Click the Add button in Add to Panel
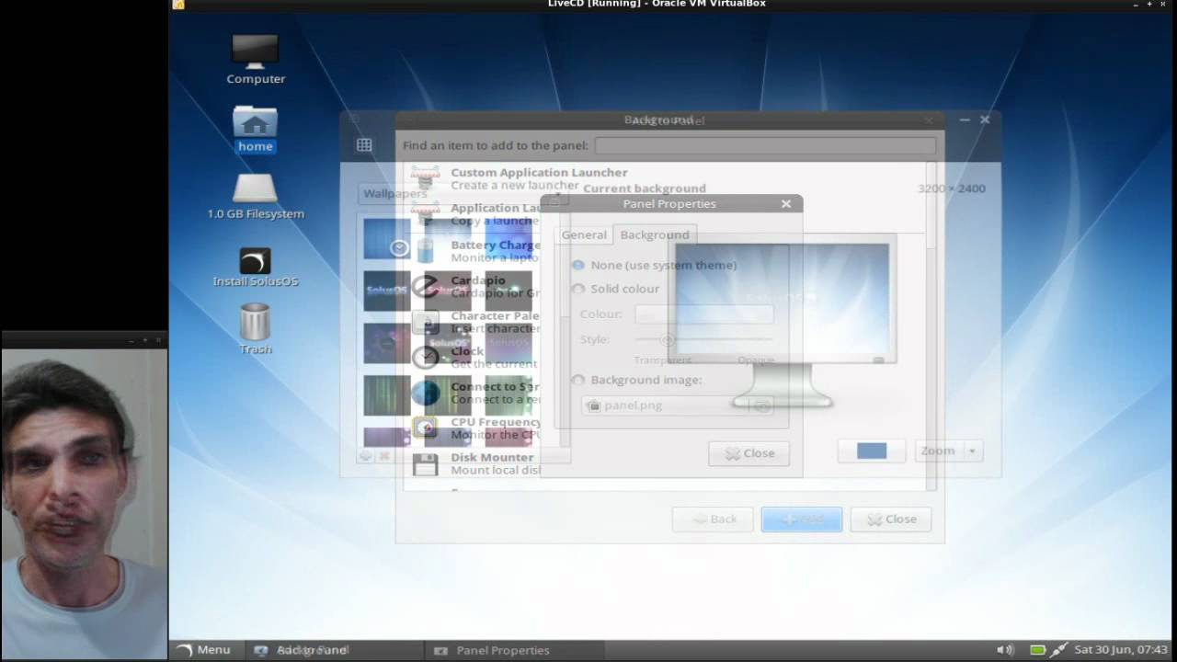1177x662 pixels. 801,519
